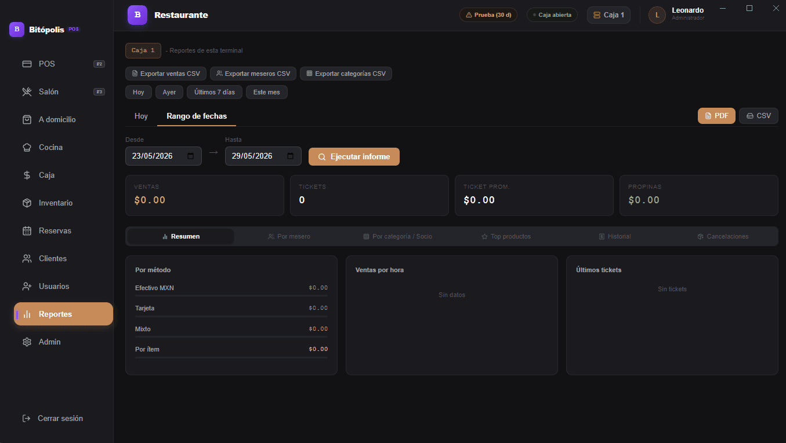The width and height of the screenshot is (786, 443).
Task: Click the Efectivo MXN row
Action: pyautogui.click(x=231, y=289)
